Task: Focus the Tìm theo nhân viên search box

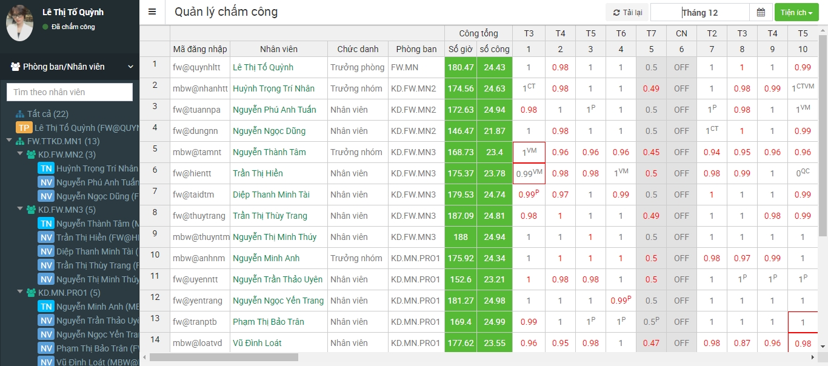Action: [x=70, y=92]
